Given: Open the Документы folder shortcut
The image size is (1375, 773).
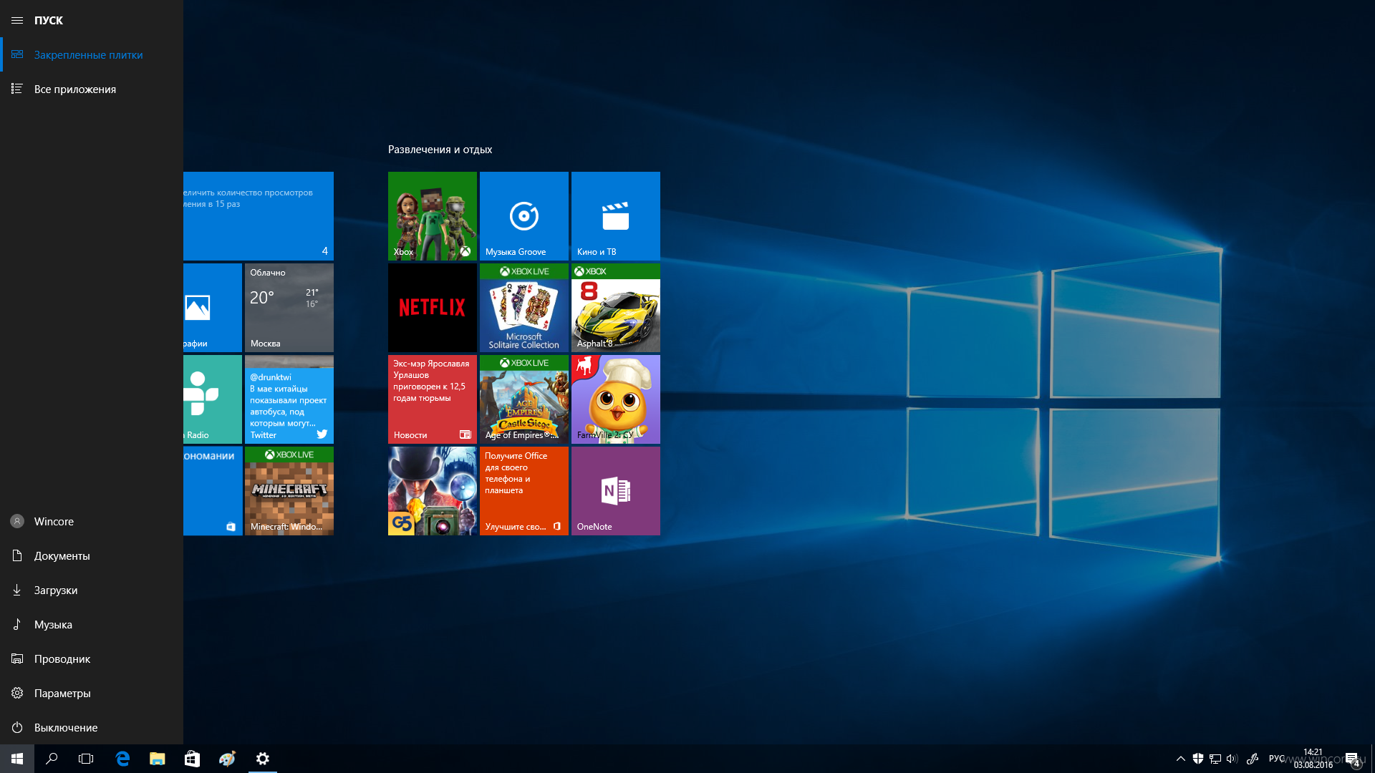Looking at the screenshot, I should tap(92, 555).
